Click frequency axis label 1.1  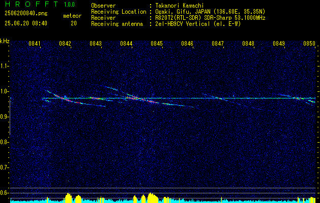click(x=4, y=66)
